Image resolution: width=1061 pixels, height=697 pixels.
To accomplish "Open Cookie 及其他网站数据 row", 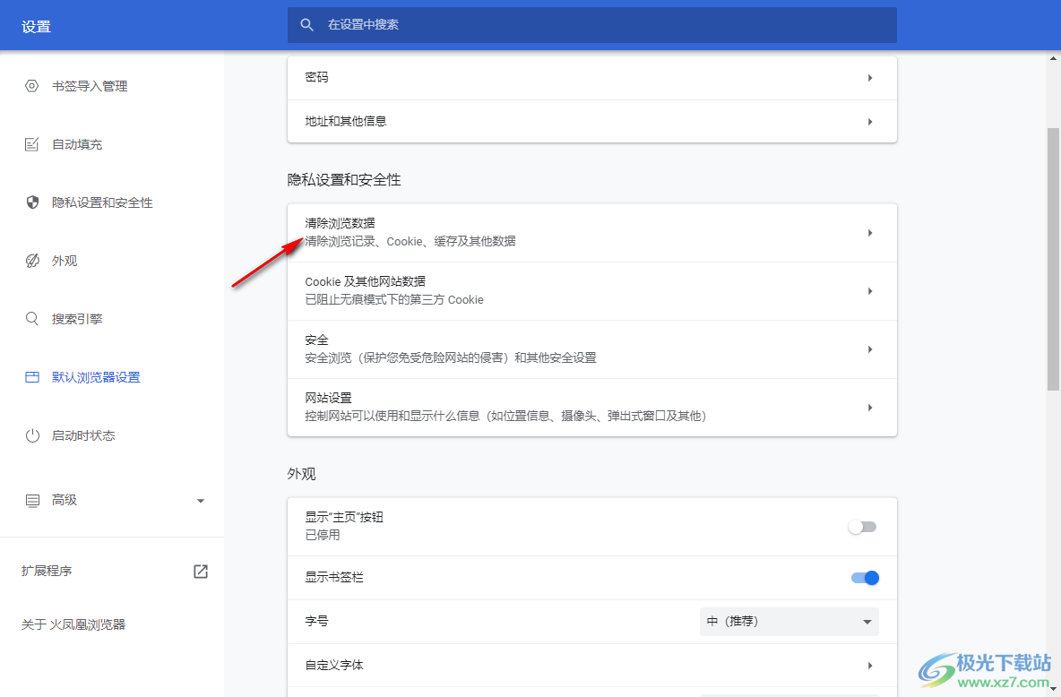I will 592,291.
